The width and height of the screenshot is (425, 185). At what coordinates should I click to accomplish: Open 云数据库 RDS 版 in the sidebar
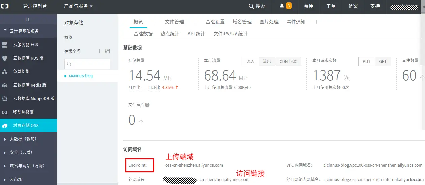[x=28, y=58]
